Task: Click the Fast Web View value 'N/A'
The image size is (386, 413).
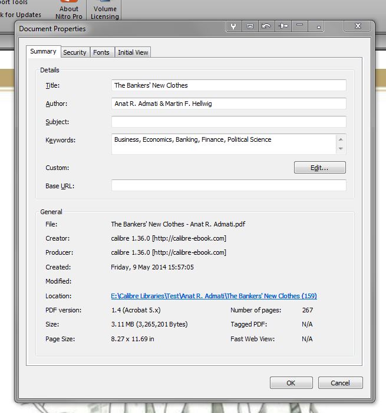Action: (x=307, y=339)
